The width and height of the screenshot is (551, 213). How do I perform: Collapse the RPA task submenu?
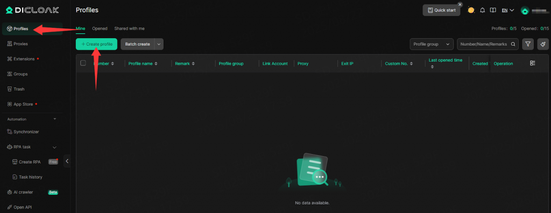point(54,147)
